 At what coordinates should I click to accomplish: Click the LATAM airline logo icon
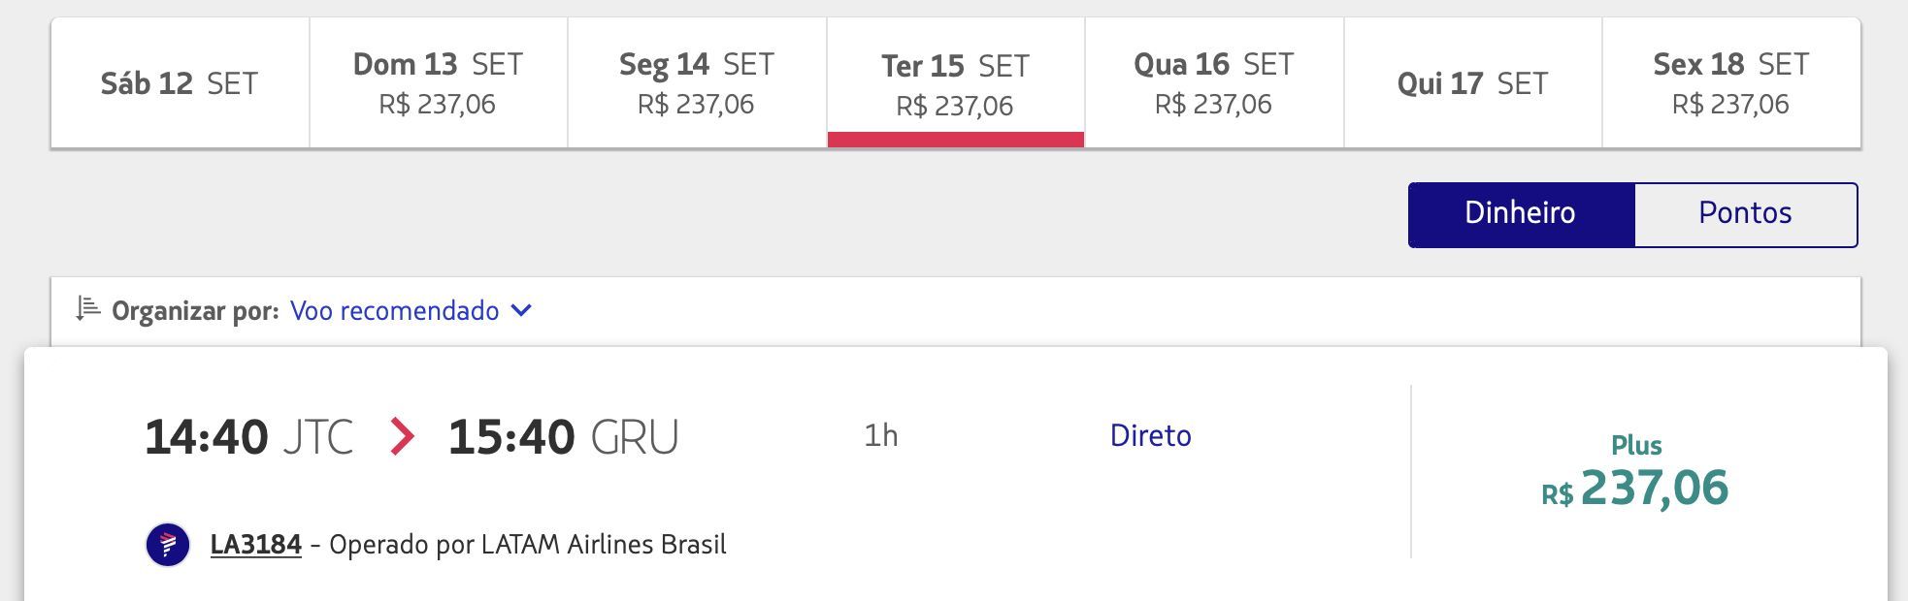tap(168, 545)
